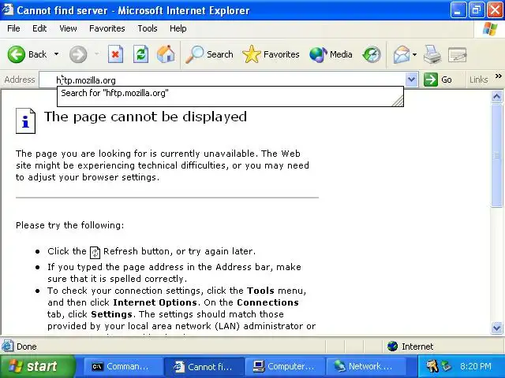Image resolution: width=505 pixels, height=378 pixels.
Task: Open the Help menu
Action: pos(178,28)
